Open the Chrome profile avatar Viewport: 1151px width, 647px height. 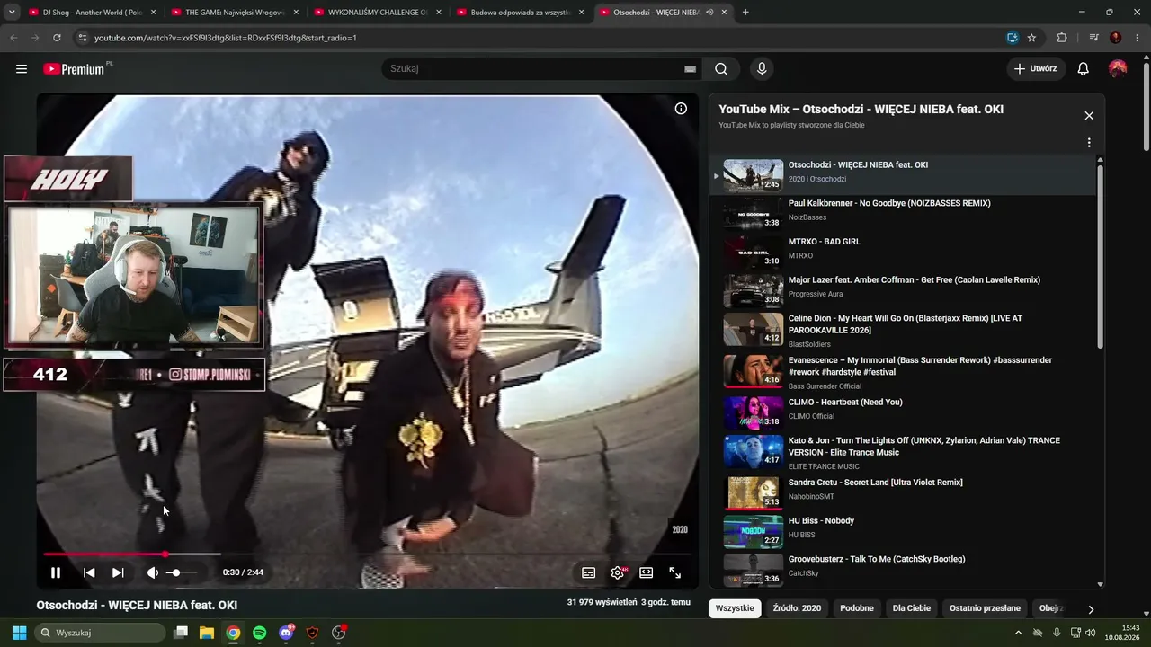tap(1116, 38)
